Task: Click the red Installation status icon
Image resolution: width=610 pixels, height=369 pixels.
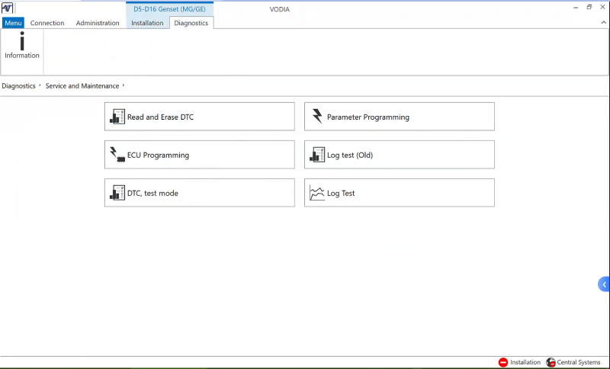Action: click(x=503, y=362)
